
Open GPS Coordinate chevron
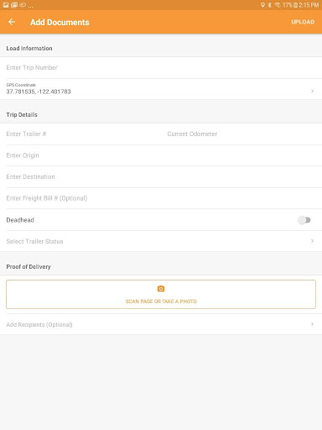coord(312,91)
